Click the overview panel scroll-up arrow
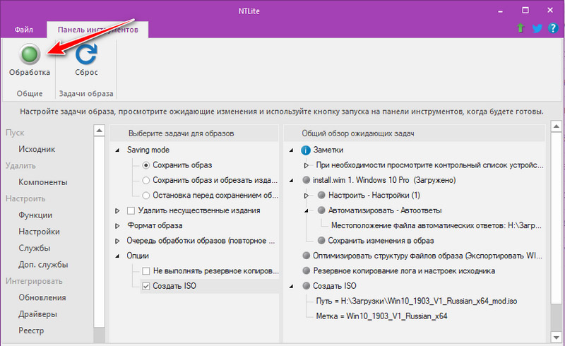 [x=557, y=126]
